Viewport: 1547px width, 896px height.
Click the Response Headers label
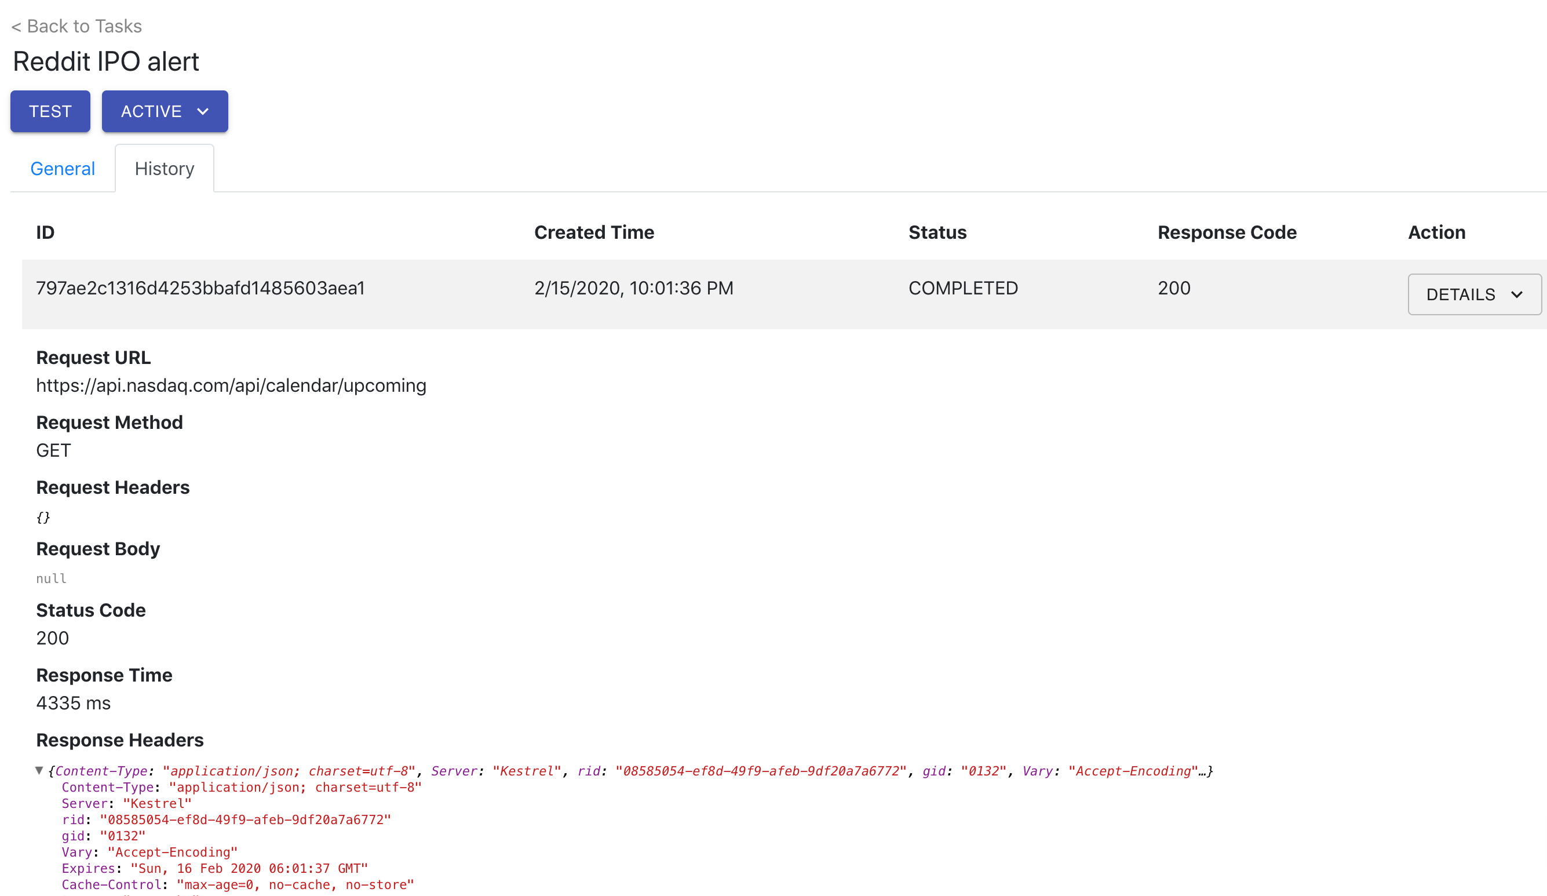point(120,740)
